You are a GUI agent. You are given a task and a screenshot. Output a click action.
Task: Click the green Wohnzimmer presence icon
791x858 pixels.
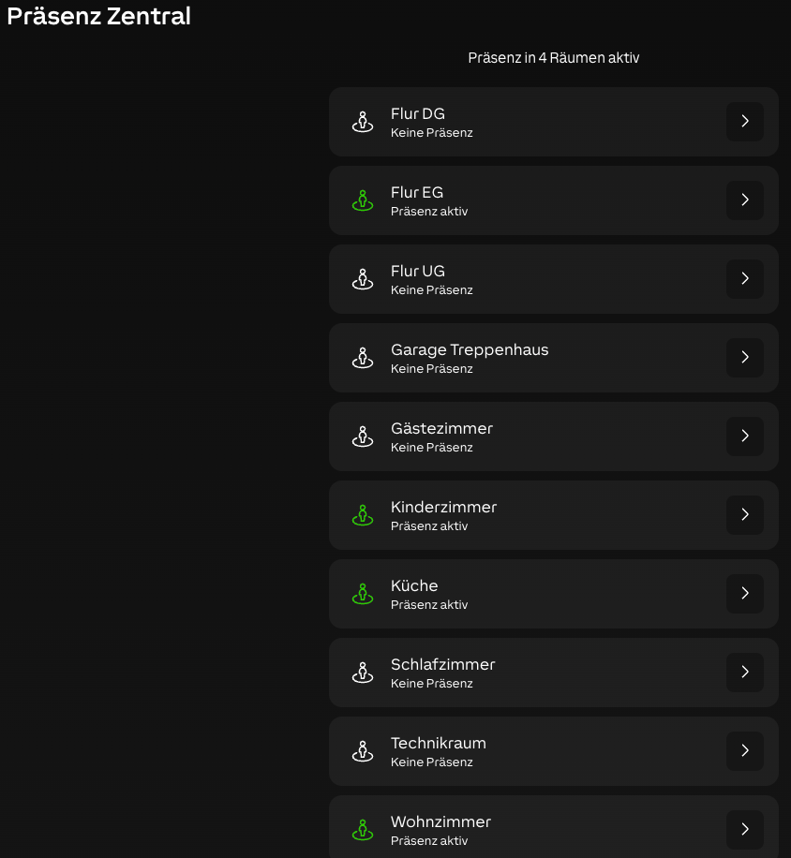(x=363, y=830)
